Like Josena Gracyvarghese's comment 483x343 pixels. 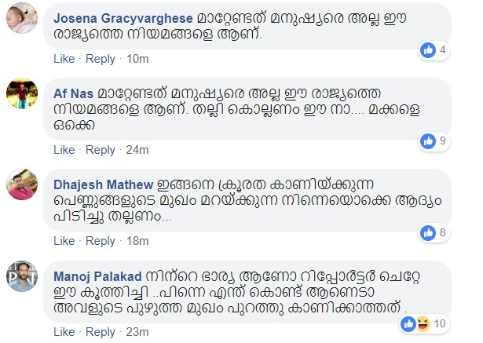pyautogui.click(x=64, y=59)
